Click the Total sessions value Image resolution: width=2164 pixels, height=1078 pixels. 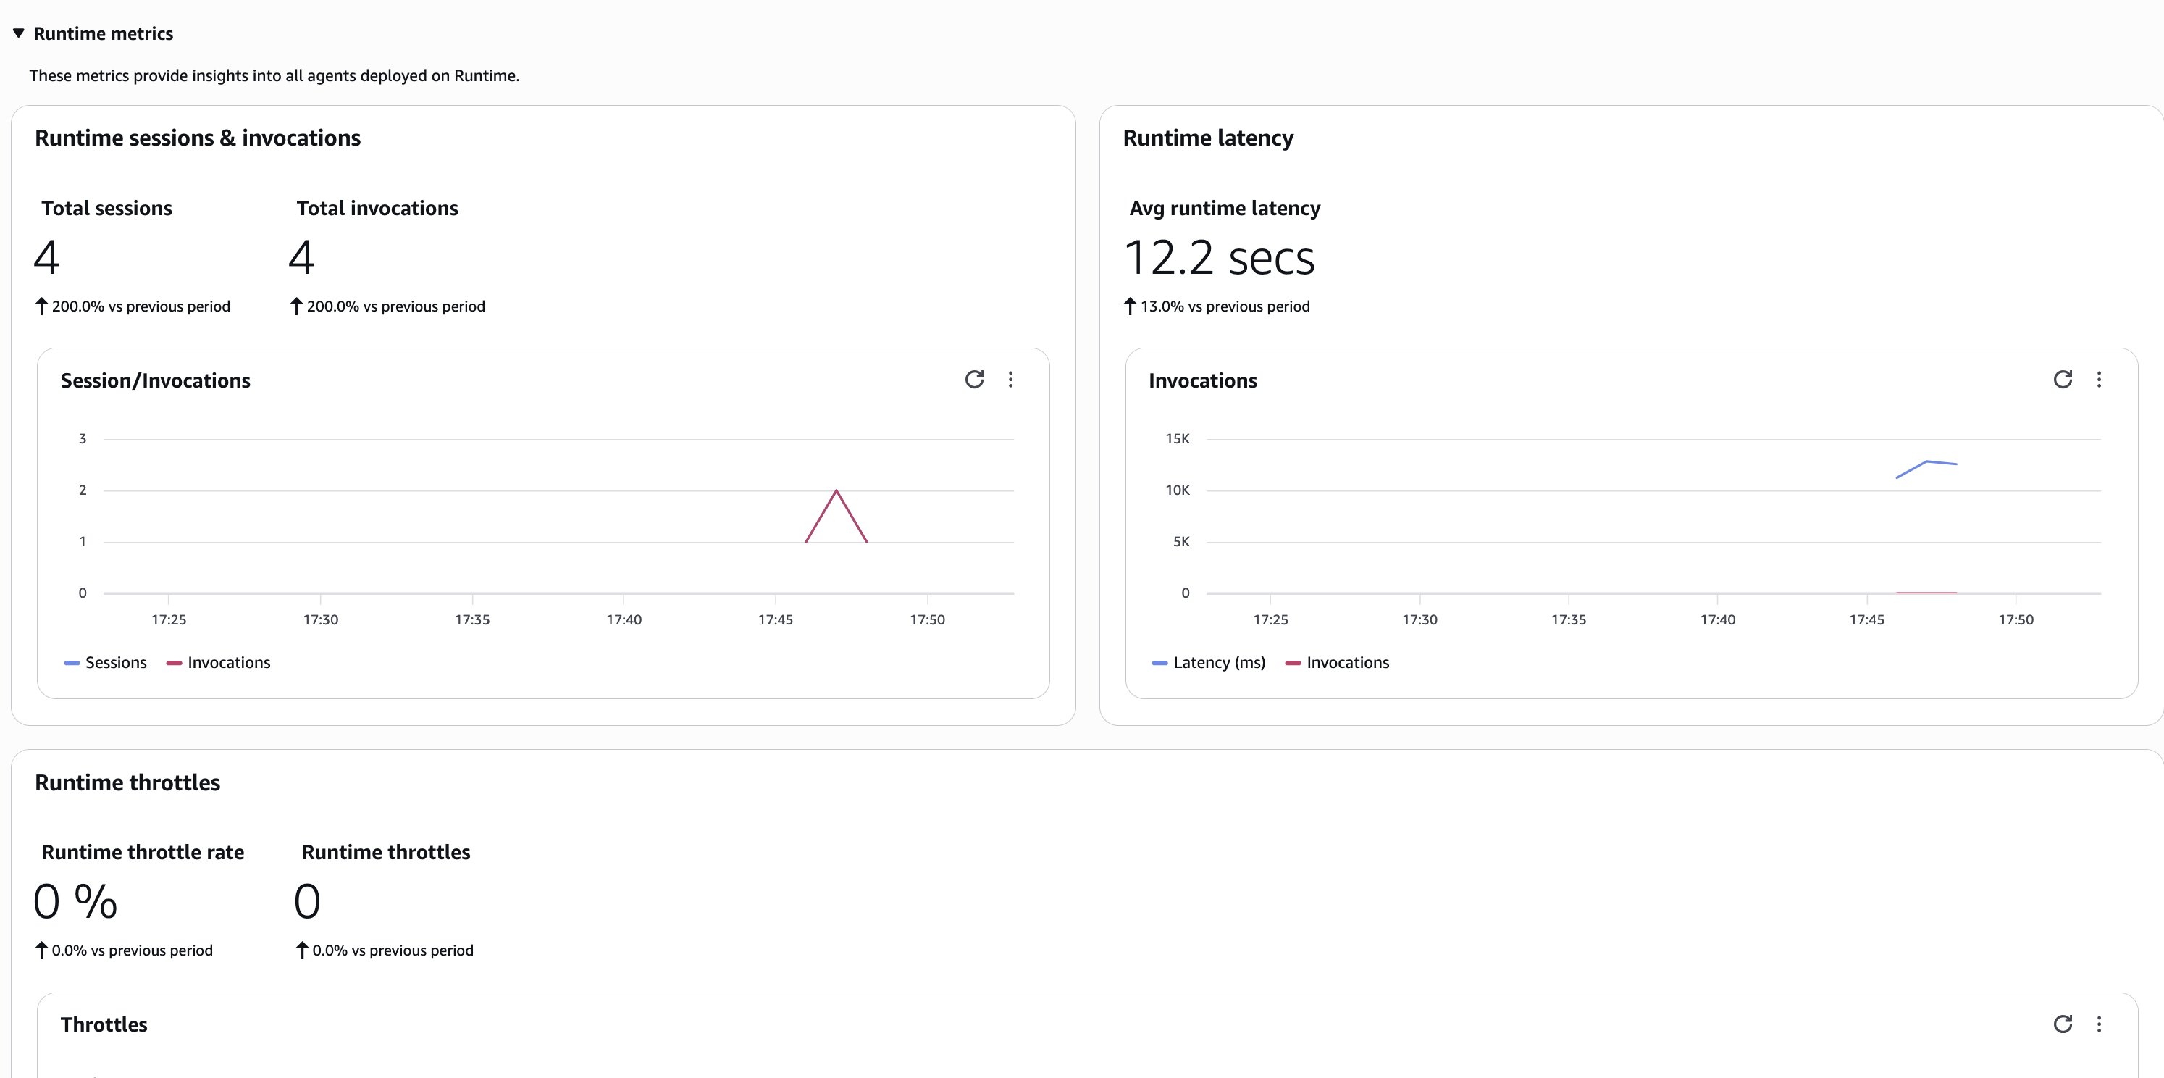(x=47, y=257)
